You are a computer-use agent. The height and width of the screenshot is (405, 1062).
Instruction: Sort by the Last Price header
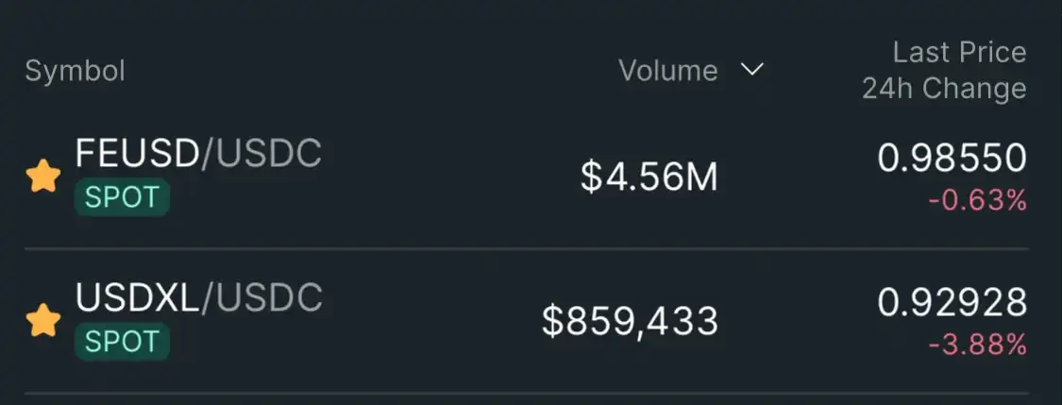(x=959, y=52)
